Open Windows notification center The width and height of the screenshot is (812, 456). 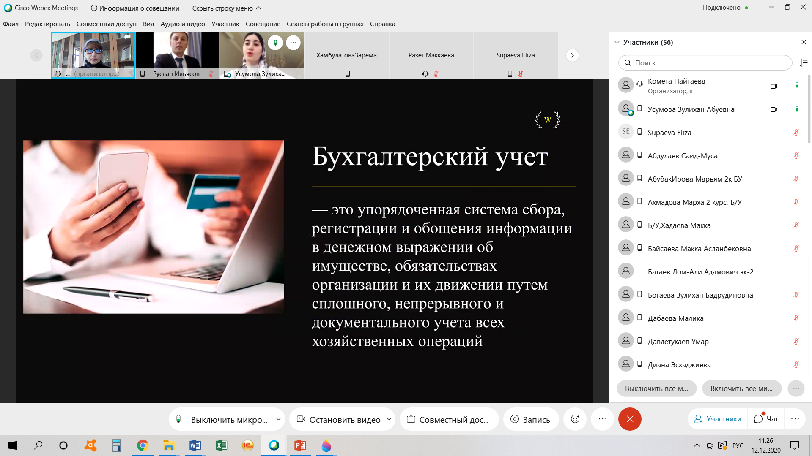pyautogui.click(x=795, y=445)
